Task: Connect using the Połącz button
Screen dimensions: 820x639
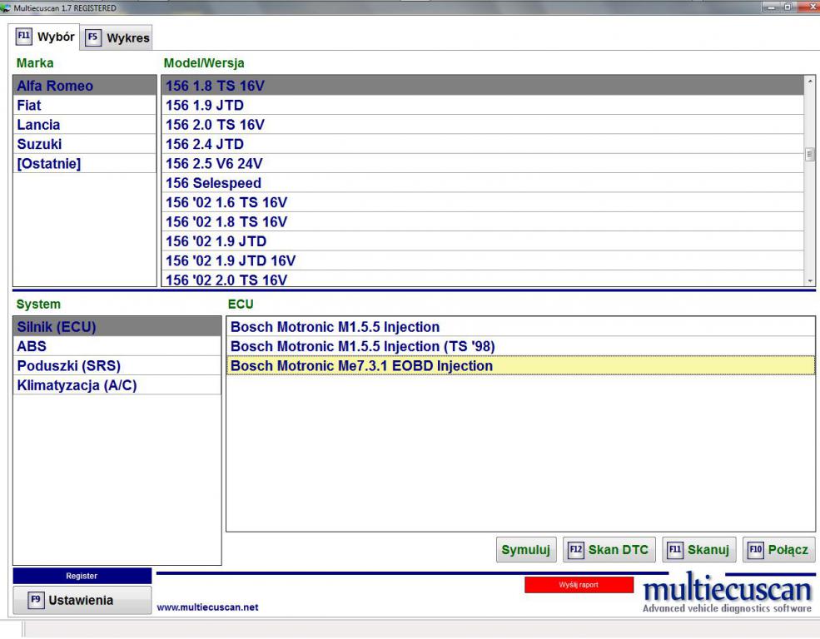Action: pyautogui.click(x=778, y=550)
